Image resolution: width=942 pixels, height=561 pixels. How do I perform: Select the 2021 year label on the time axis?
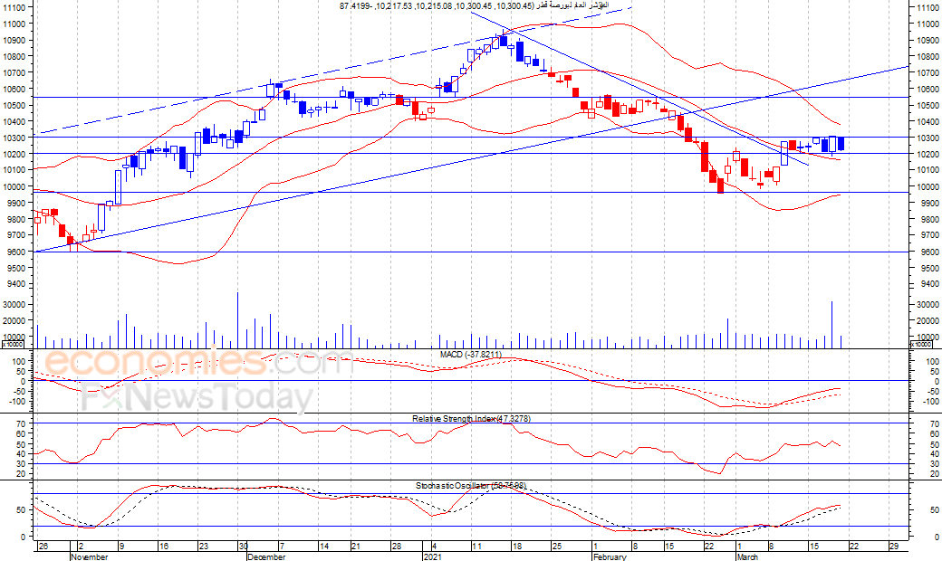pyautogui.click(x=433, y=556)
